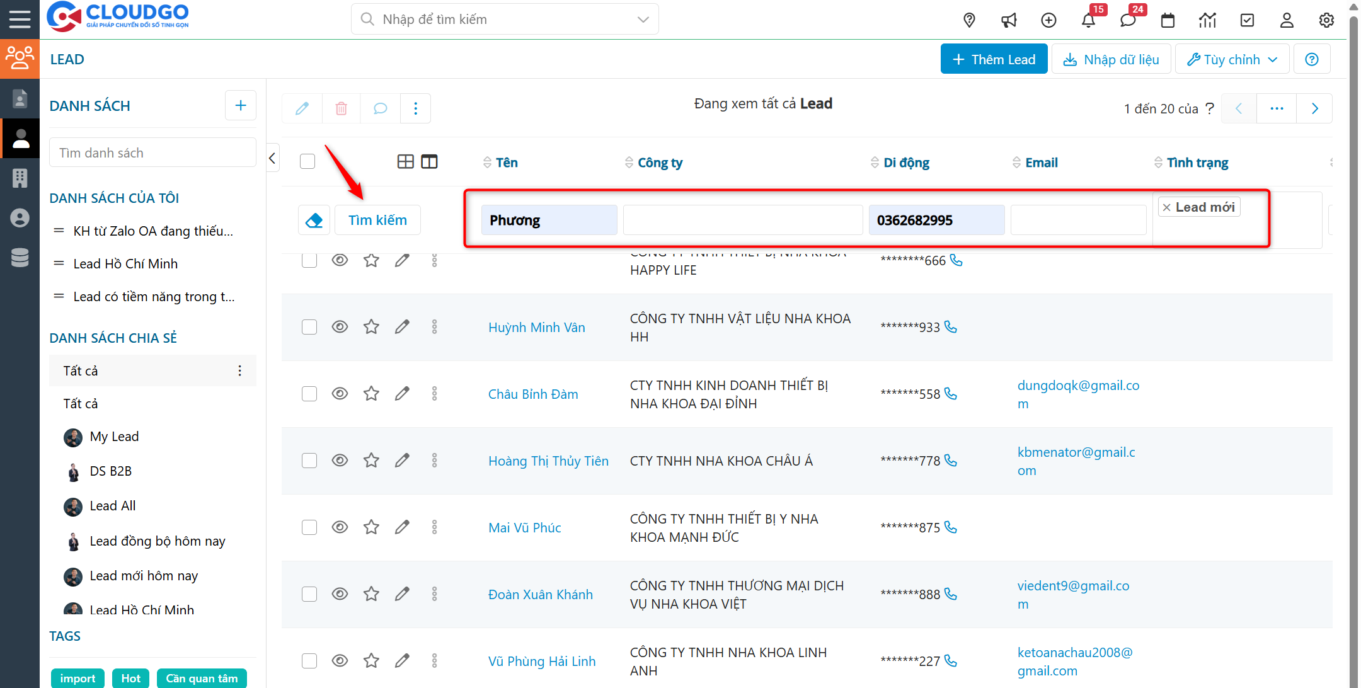This screenshot has width=1361, height=688.
Task: Open the global search dropdown arrow
Action: 643,20
